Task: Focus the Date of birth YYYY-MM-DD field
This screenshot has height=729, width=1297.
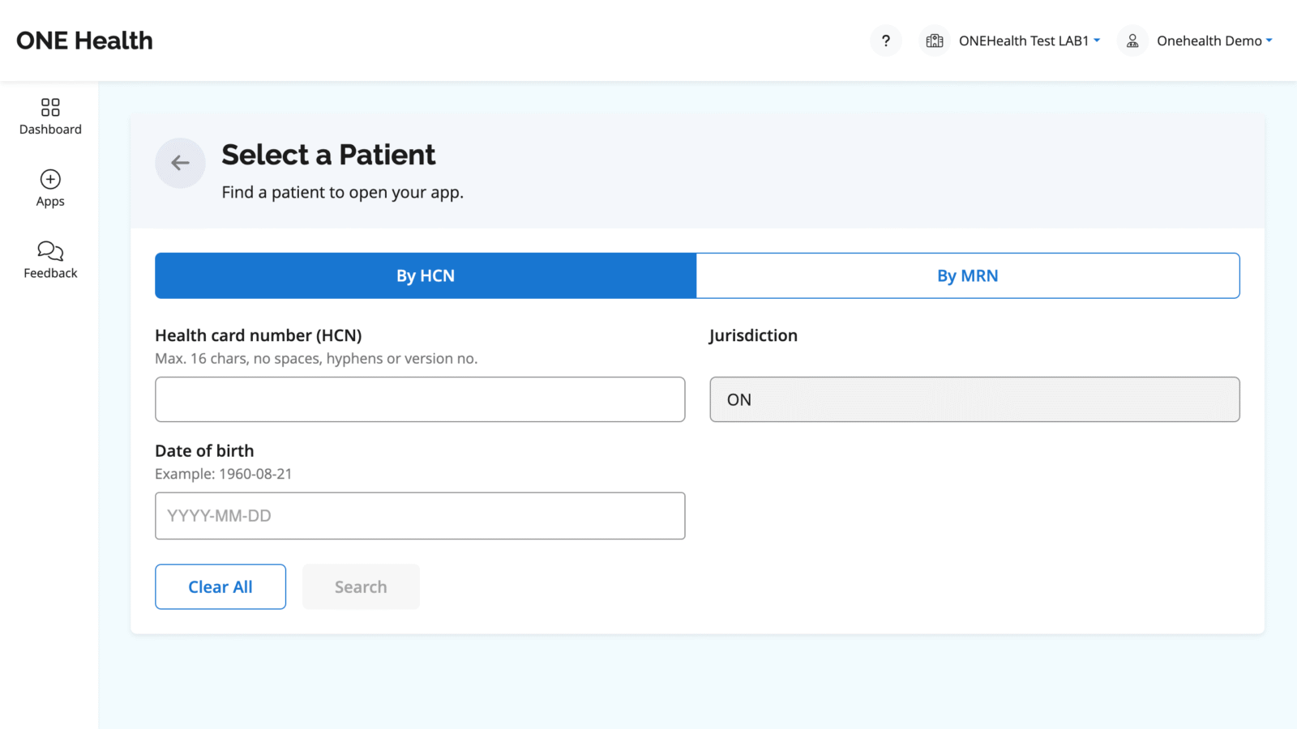Action: pyautogui.click(x=420, y=516)
